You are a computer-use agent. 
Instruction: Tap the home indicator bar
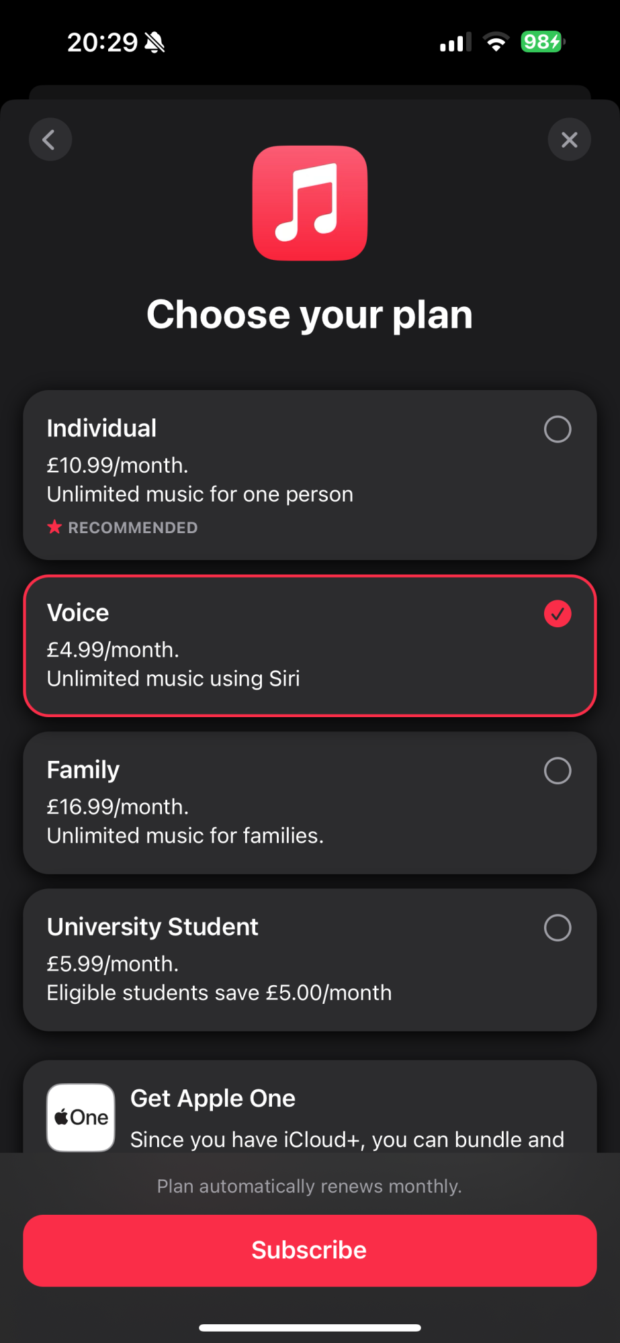point(310,1328)
